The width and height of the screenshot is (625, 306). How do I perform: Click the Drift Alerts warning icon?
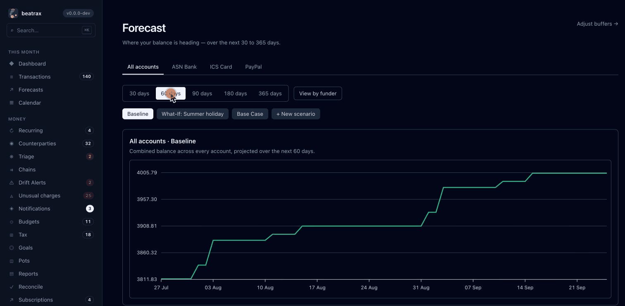click(x=12, y=183)
